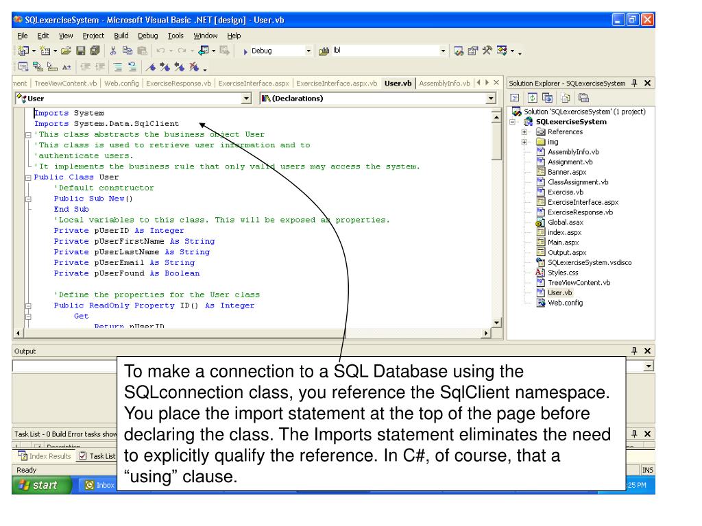Switch to the AssemblyInfo.vb editor tab

pyautogui.click(x=444, y=83)
